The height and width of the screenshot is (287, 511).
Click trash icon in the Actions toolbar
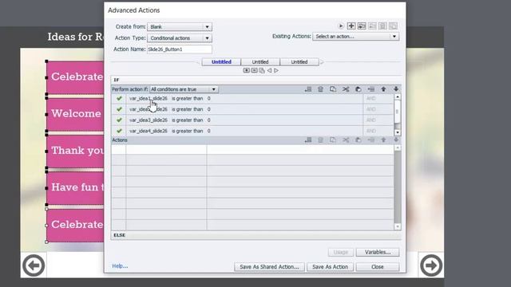tap(321, 140)
